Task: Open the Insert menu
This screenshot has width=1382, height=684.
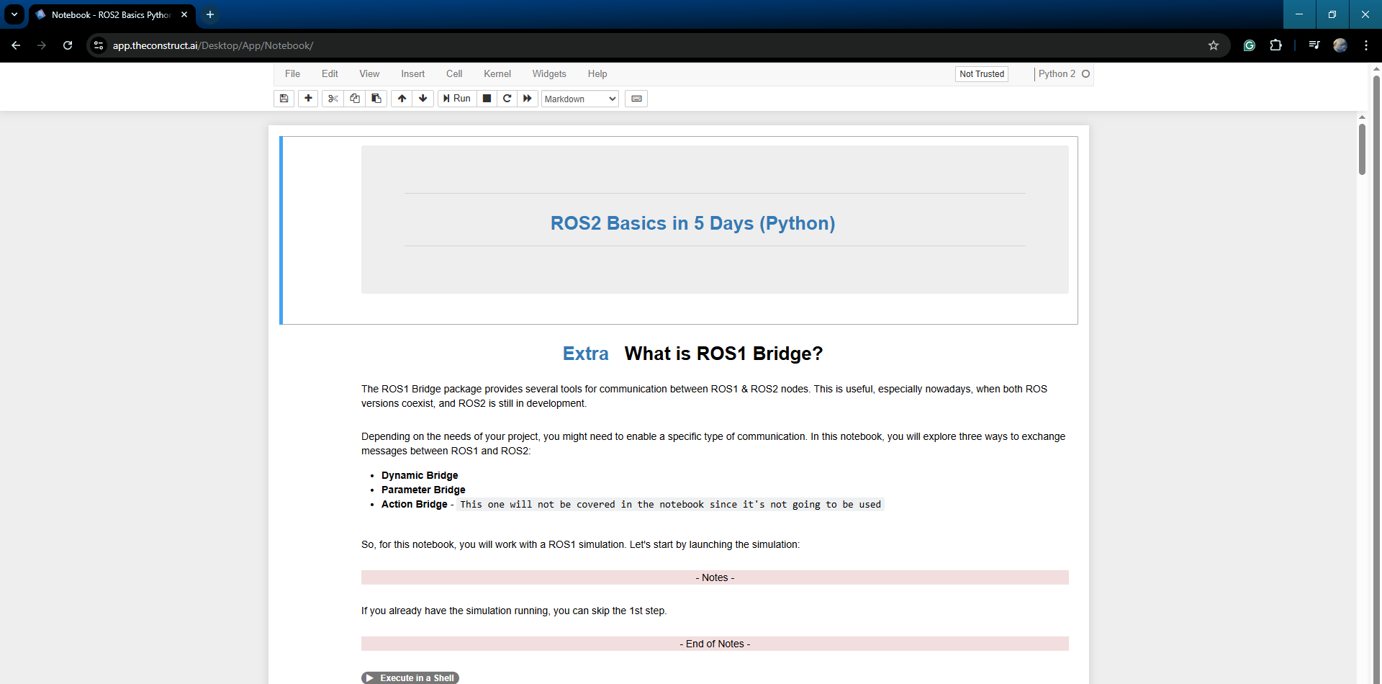Action: pos(412,73)
